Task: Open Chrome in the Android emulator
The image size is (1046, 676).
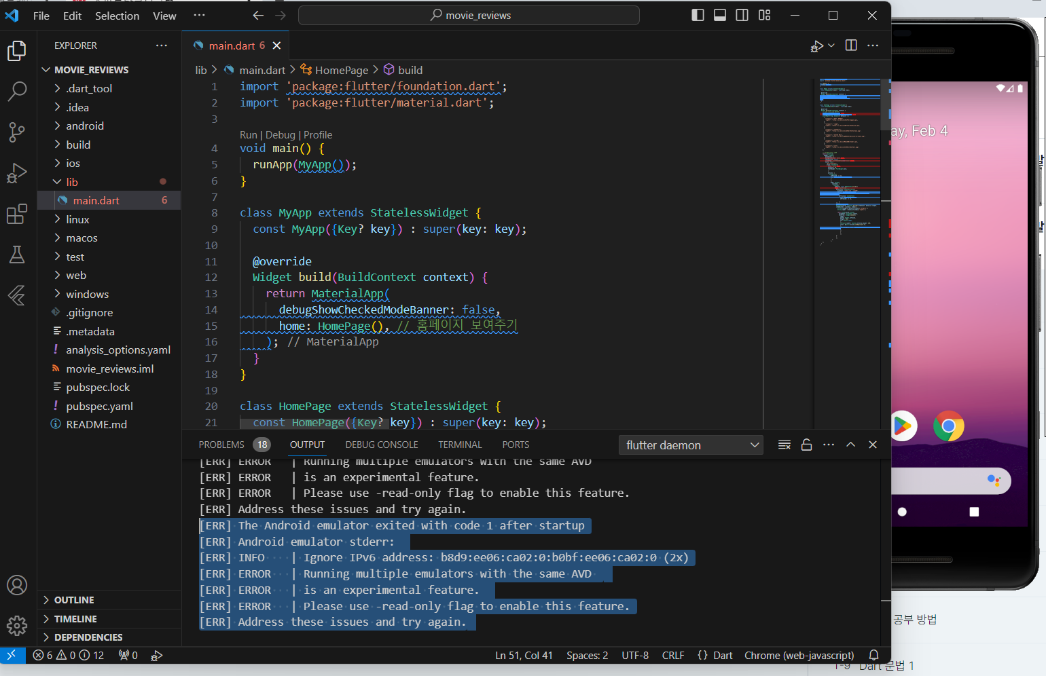Action: (x=948, y=426)
